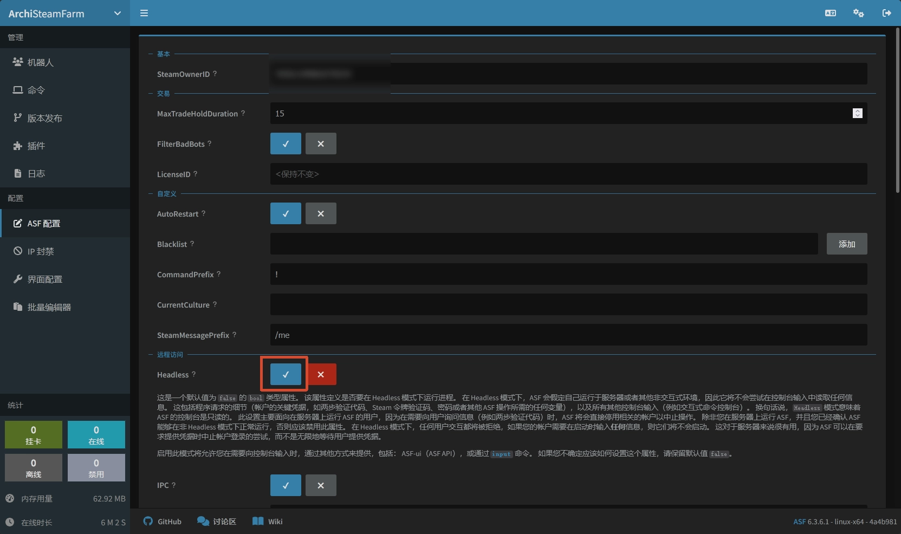Screen dimensions: 901x534
Task: Click the LicenseID input field
Action: click(x=569, y=174)
